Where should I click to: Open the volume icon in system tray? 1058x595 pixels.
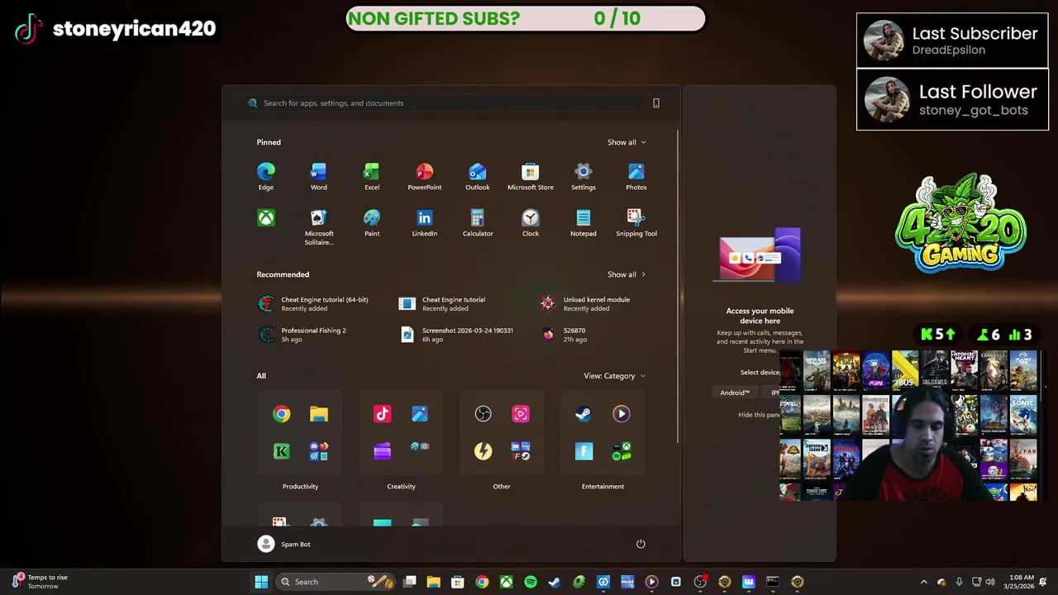(990, 582)
